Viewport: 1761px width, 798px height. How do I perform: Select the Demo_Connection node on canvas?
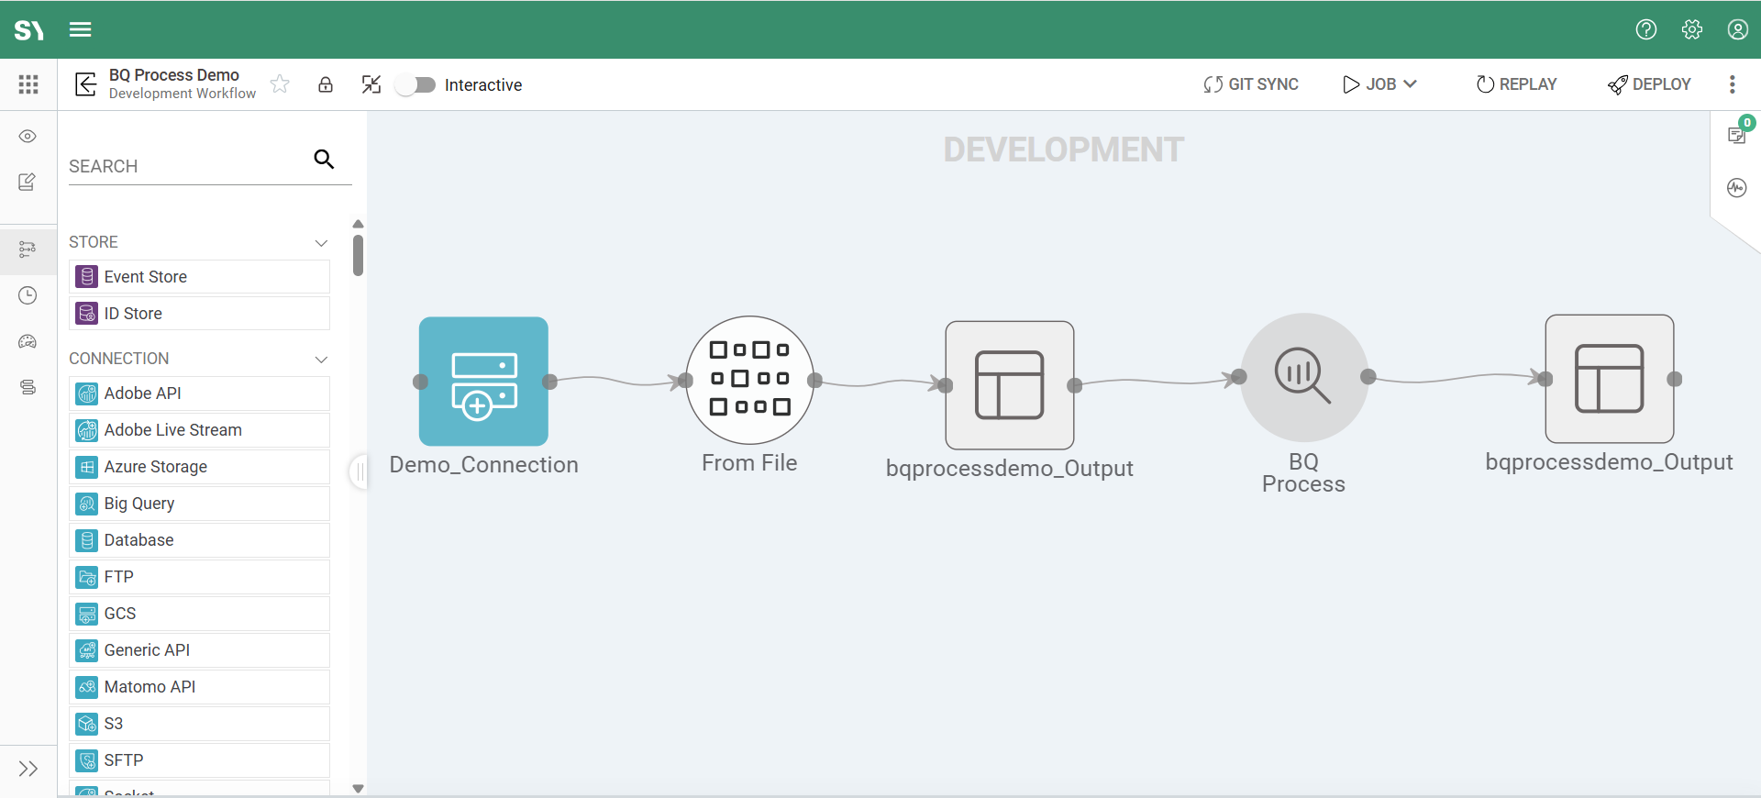pos(483,382)
